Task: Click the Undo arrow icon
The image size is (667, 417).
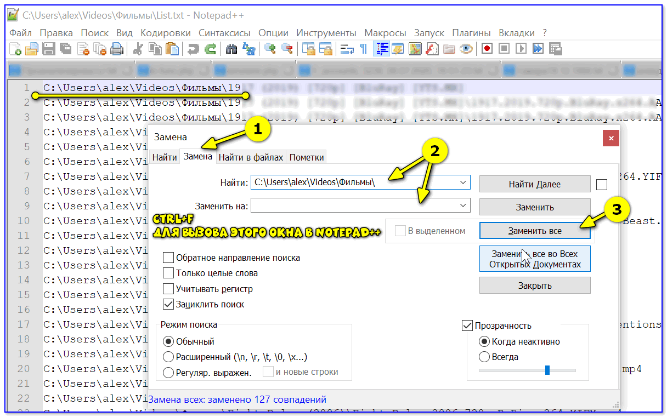Action: [193, 49]
